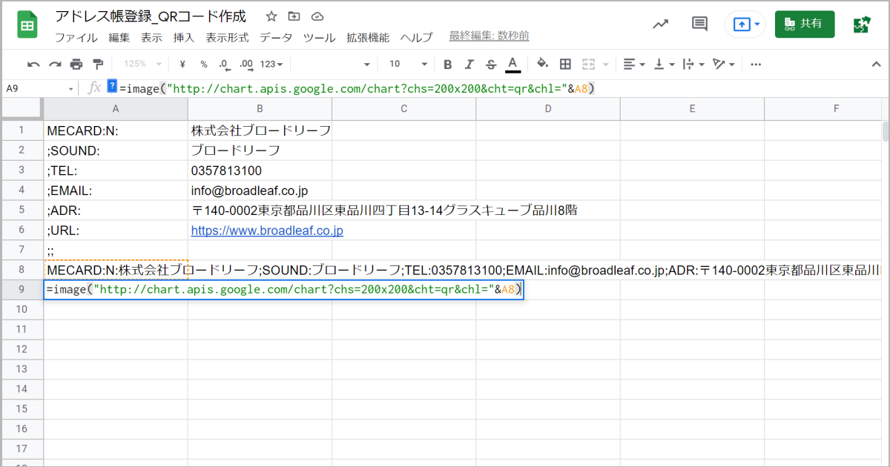
Task: Open the comment history icon
Action: point(699,24)
